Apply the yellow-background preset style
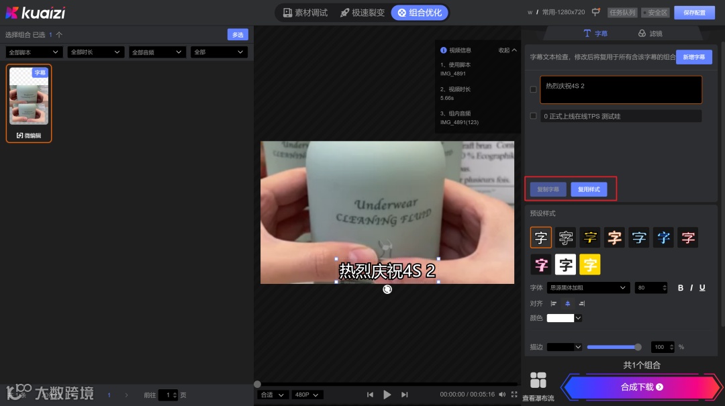This screenshot has width=725, height=406. tap(590, 265)
